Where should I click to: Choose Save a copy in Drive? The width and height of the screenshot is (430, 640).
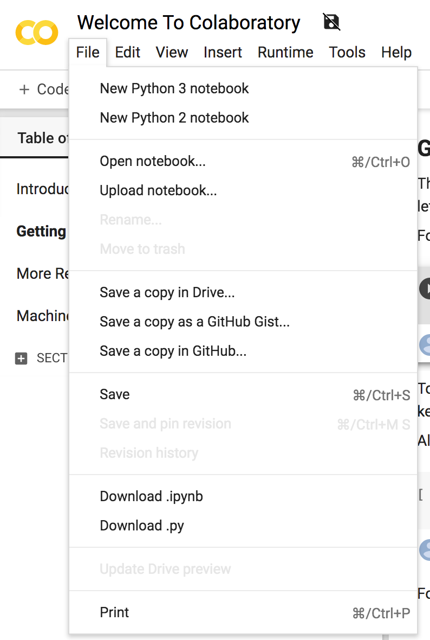click(167, 292)
